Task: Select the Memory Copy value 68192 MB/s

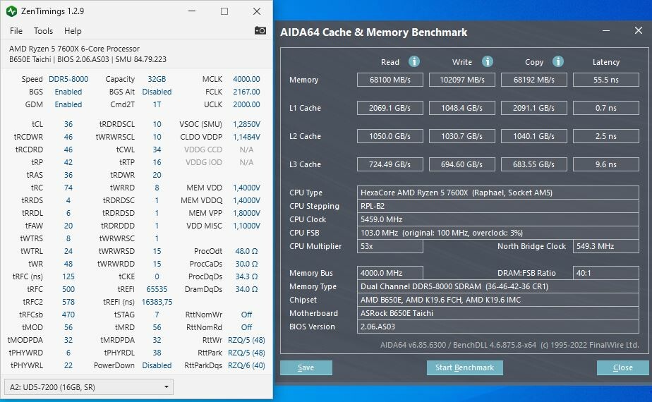Action: 534,80
